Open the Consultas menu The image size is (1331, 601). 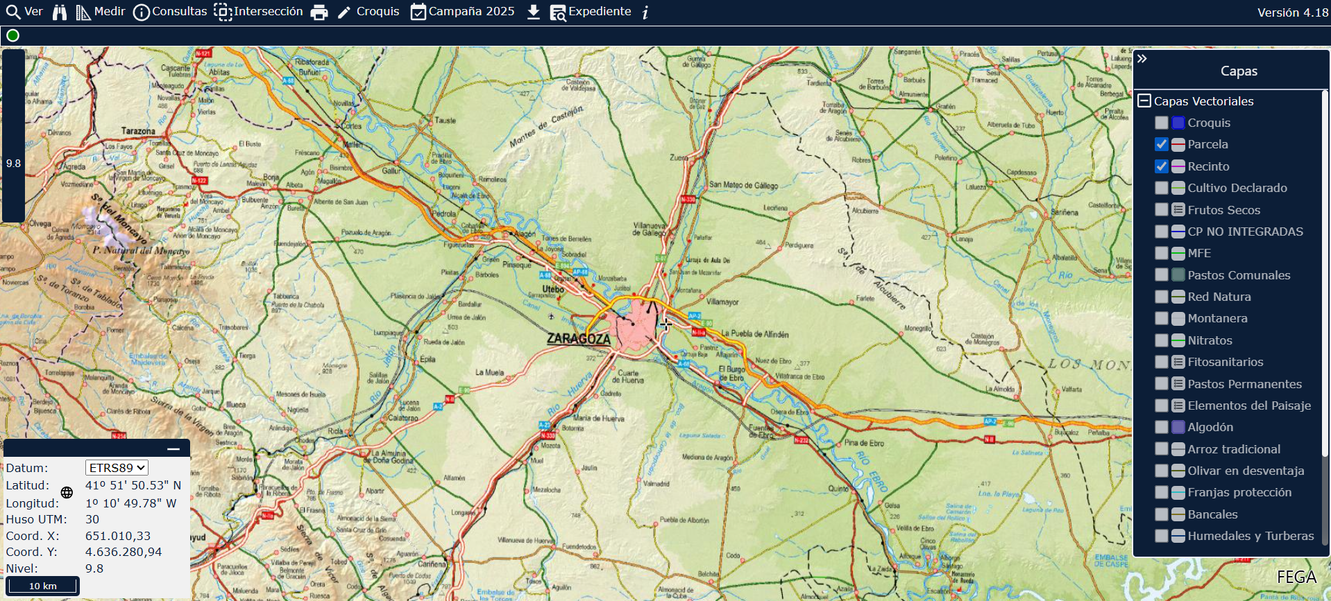coord(170,12)
